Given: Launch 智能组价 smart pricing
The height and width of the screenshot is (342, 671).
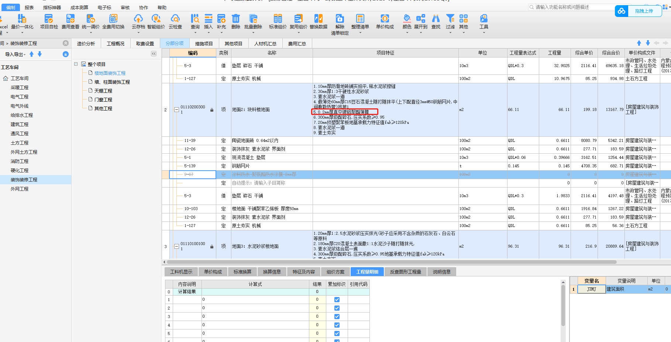Looking at the screenshot, I should click(x=156, y=21).
